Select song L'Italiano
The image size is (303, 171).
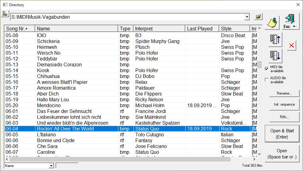(46, 134)
